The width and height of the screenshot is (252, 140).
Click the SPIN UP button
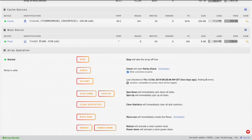pyautogui.click(x=106, y=94)
